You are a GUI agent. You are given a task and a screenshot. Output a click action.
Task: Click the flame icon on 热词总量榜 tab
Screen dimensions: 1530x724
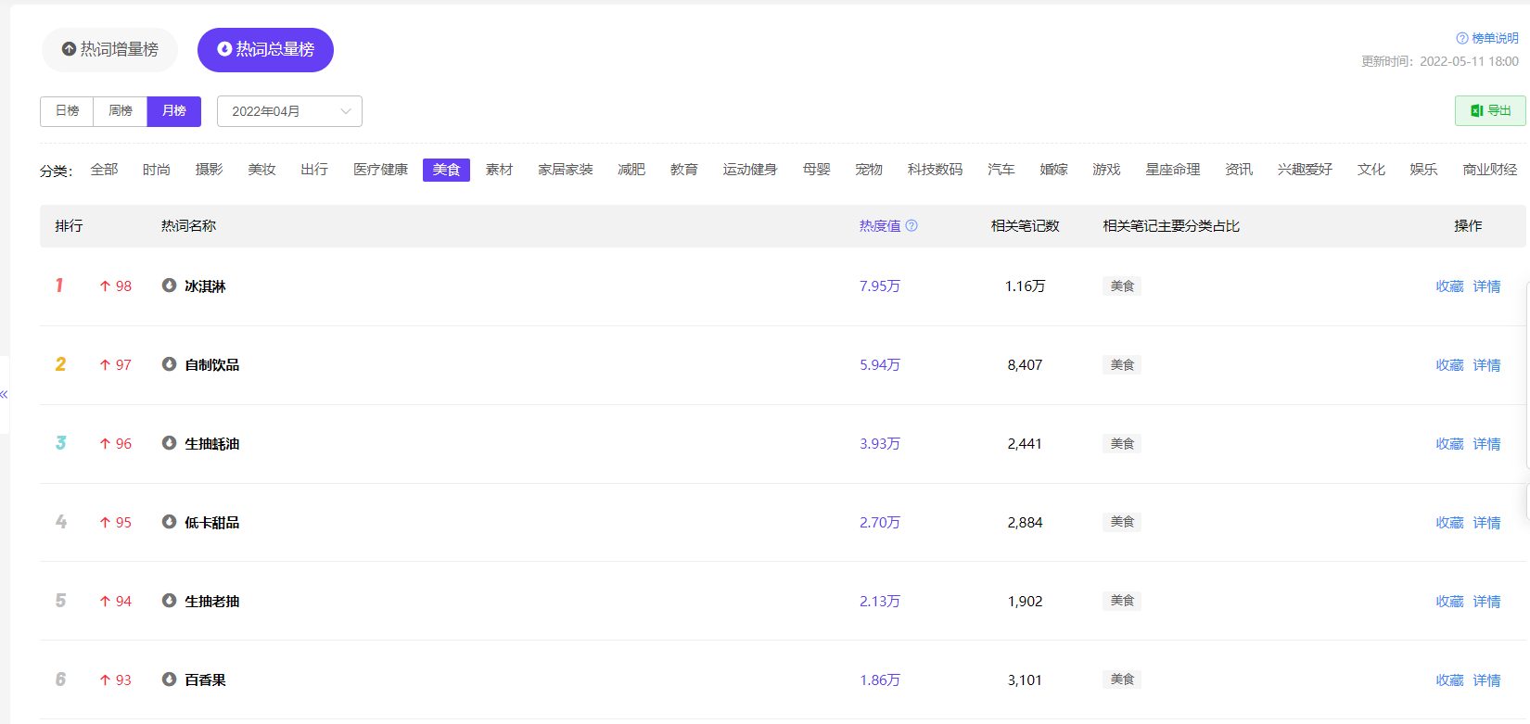coord(224,49)
